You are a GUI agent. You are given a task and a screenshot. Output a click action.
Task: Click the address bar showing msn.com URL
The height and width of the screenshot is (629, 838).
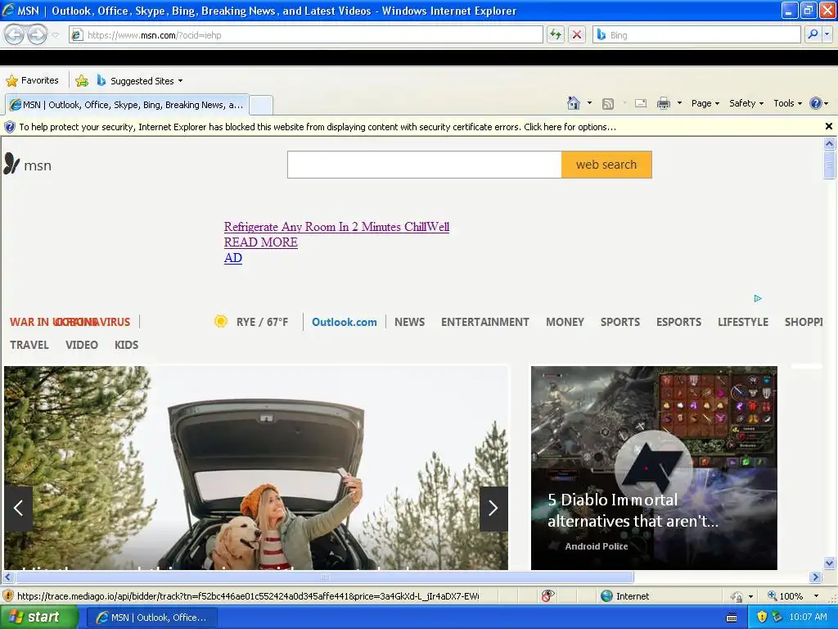coord(306,34)
